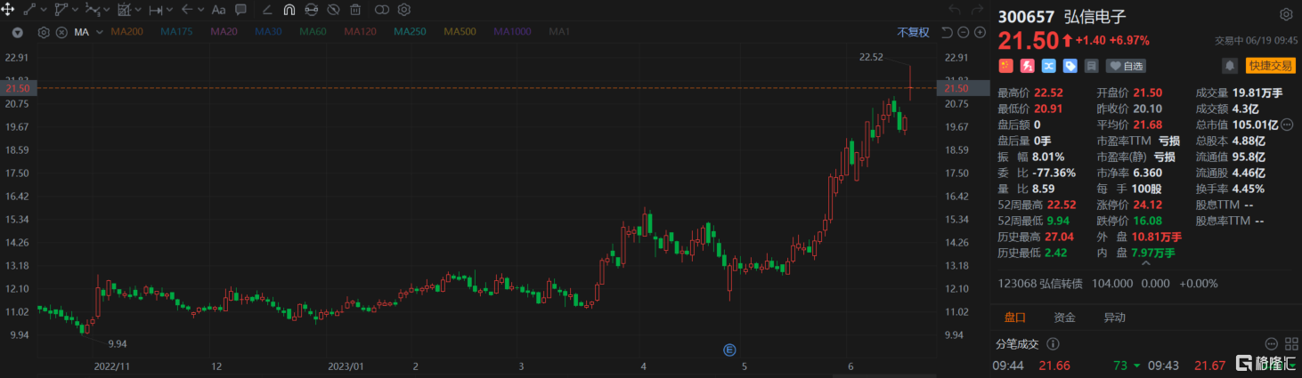The height and width of the screenshot is (378, 1302).
Task: Add stock to 自选 watchlist
Action: pyautogui.click(x=1126, y=66)
